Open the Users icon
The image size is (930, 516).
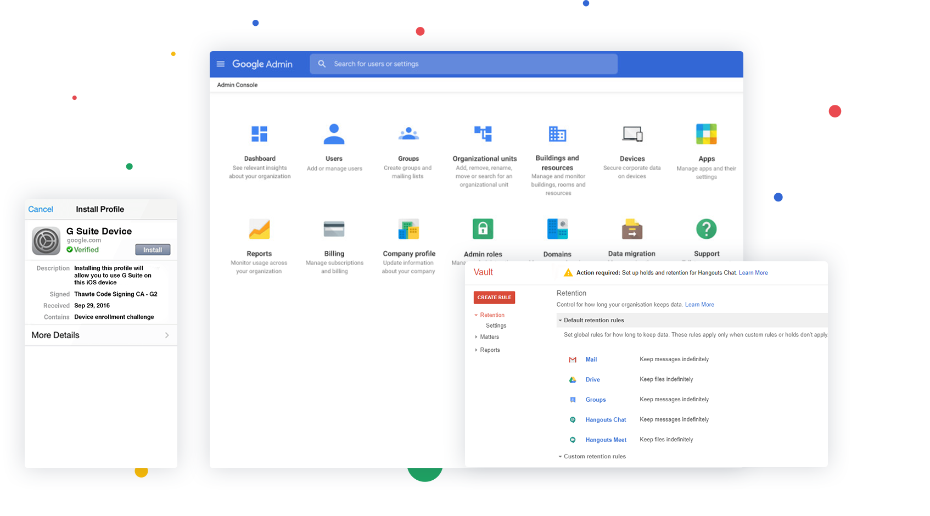click(334, 134)
